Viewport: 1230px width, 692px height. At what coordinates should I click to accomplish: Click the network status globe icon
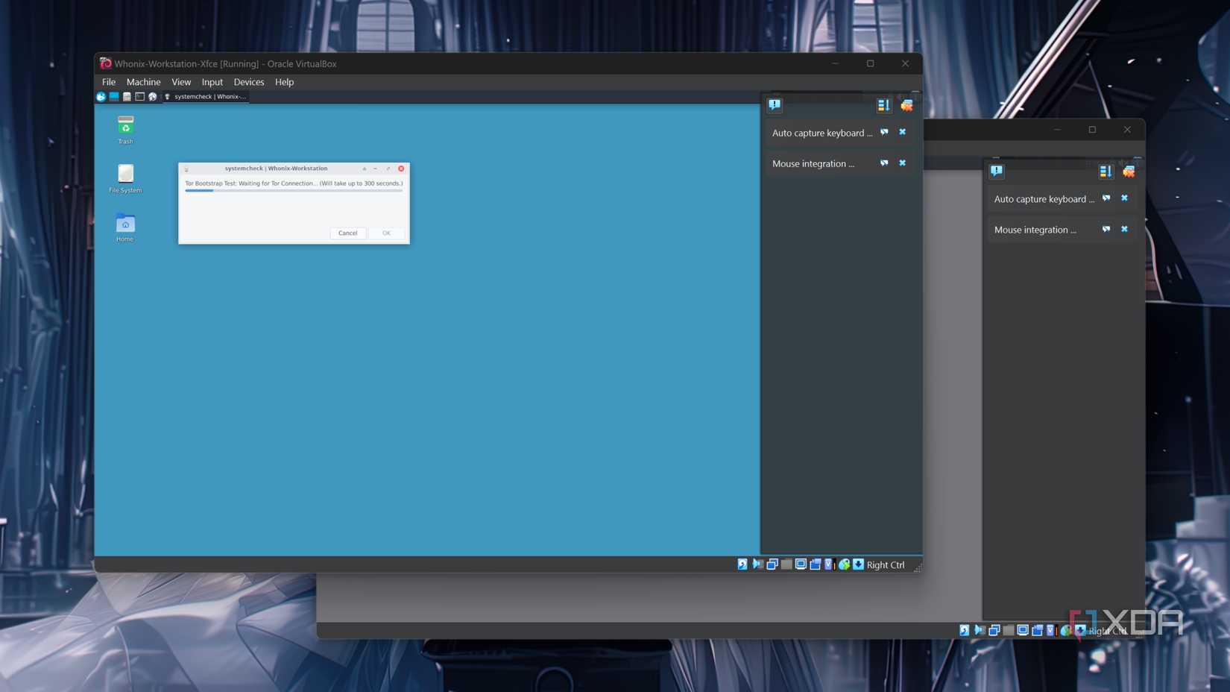coord(845,564)
